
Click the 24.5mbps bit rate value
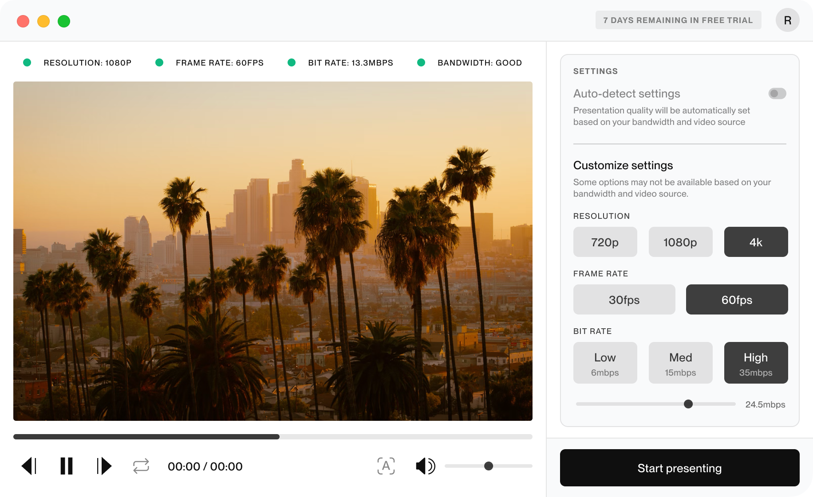click(x=765, y=404)
